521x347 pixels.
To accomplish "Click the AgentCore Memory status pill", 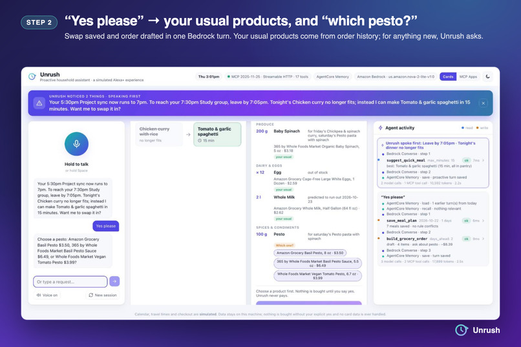I will pos(333,77).
